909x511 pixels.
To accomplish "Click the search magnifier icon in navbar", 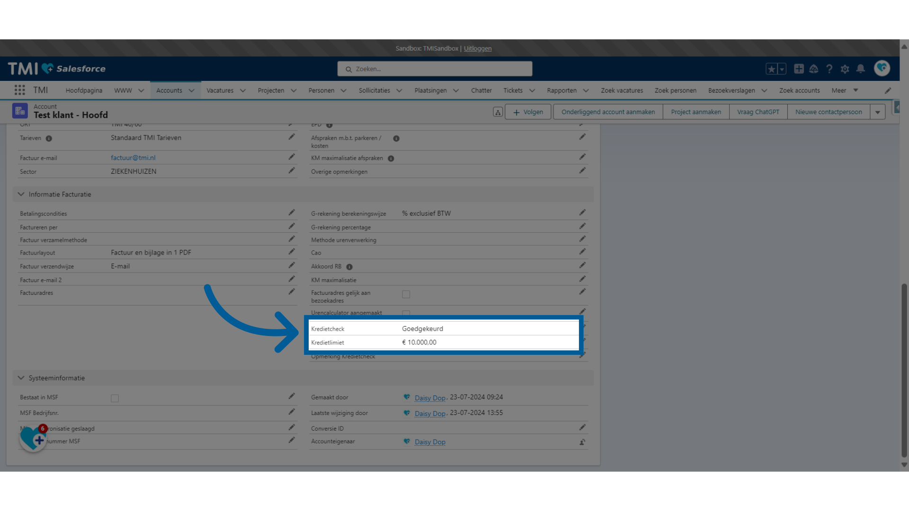I will 349,69.
